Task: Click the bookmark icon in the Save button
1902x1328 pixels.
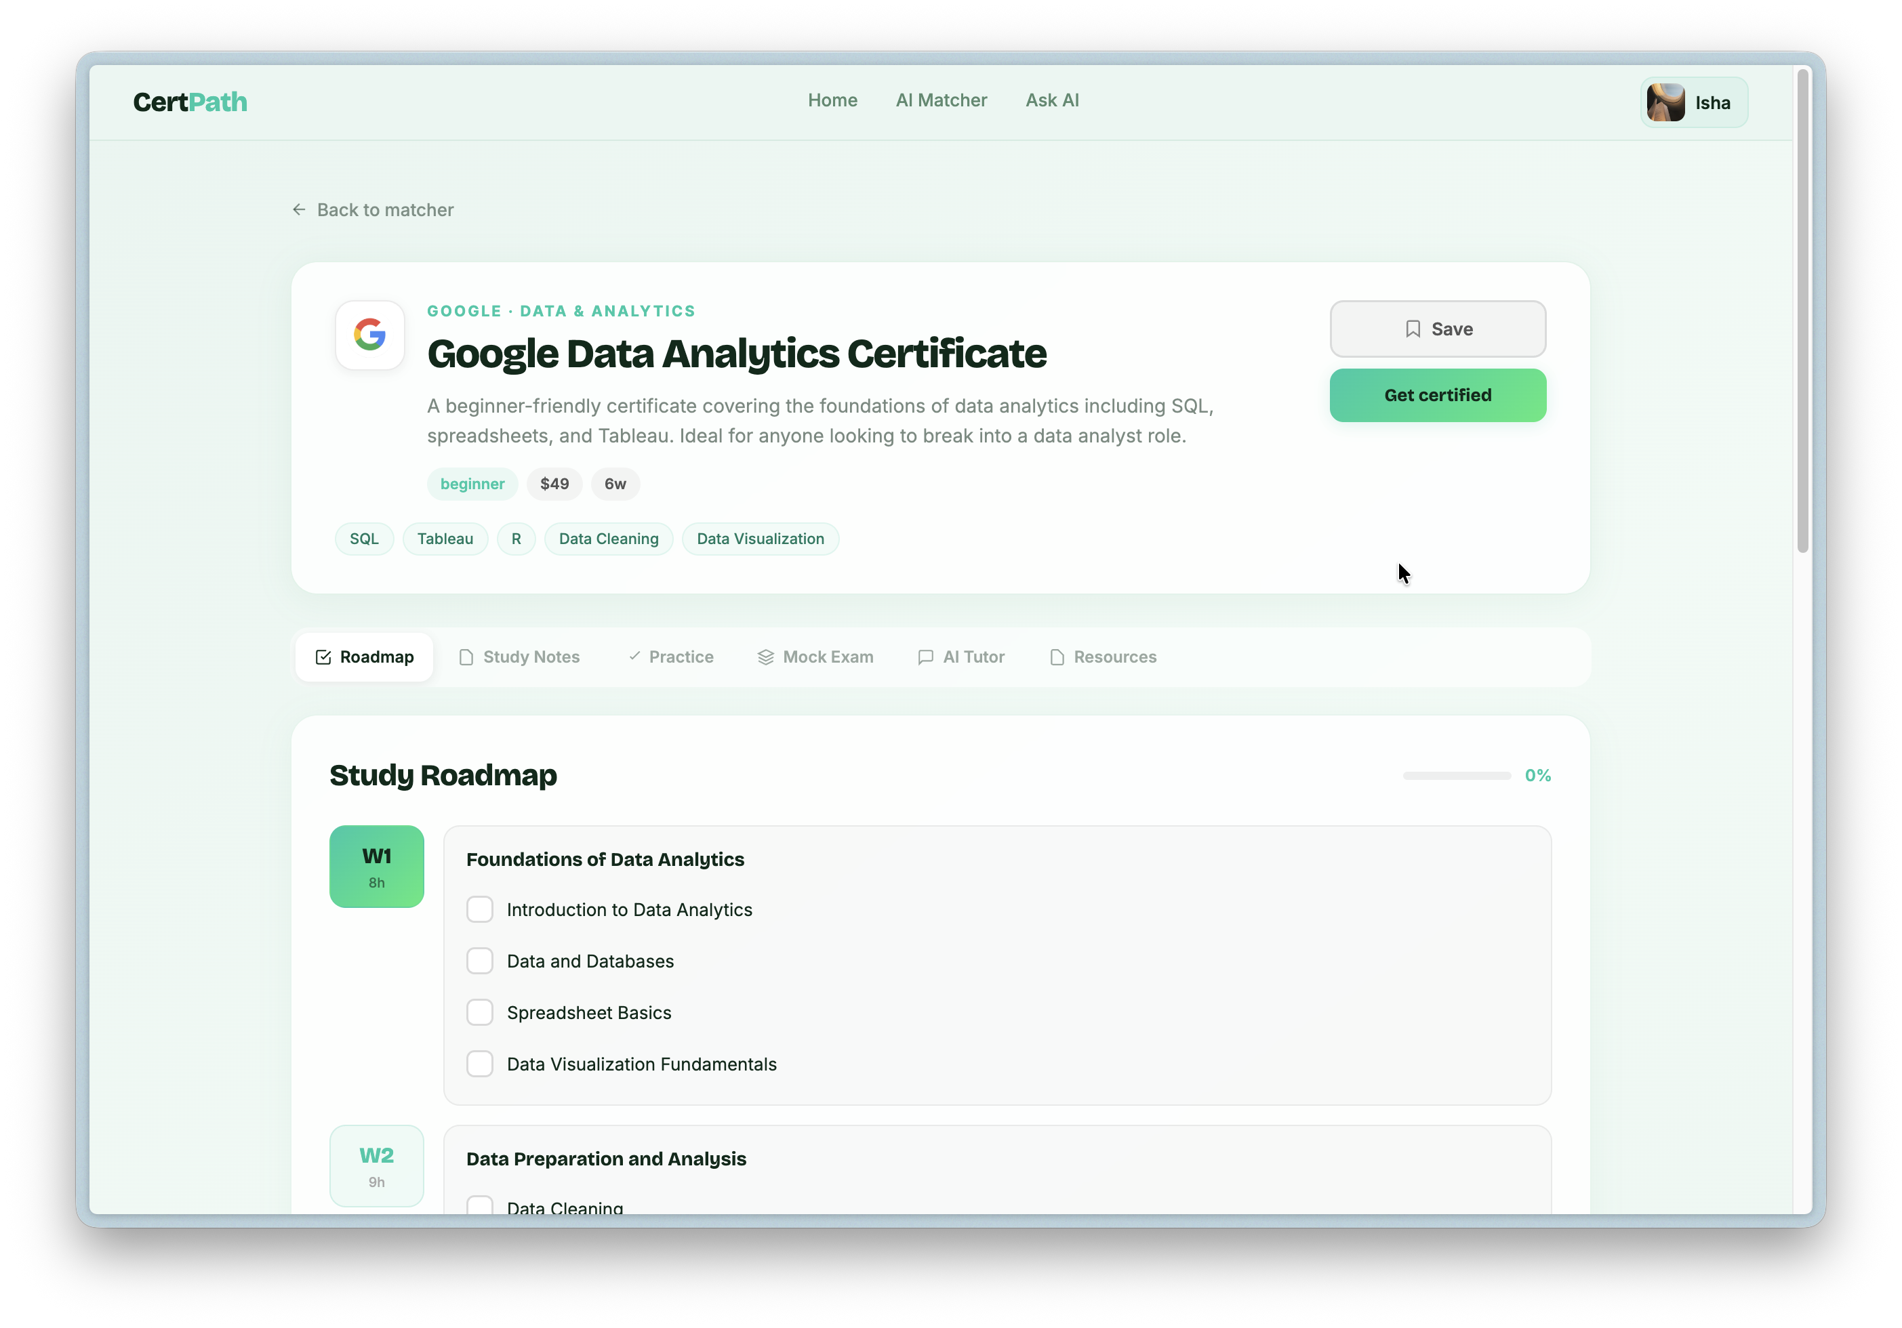Action: pos(1413,329)
